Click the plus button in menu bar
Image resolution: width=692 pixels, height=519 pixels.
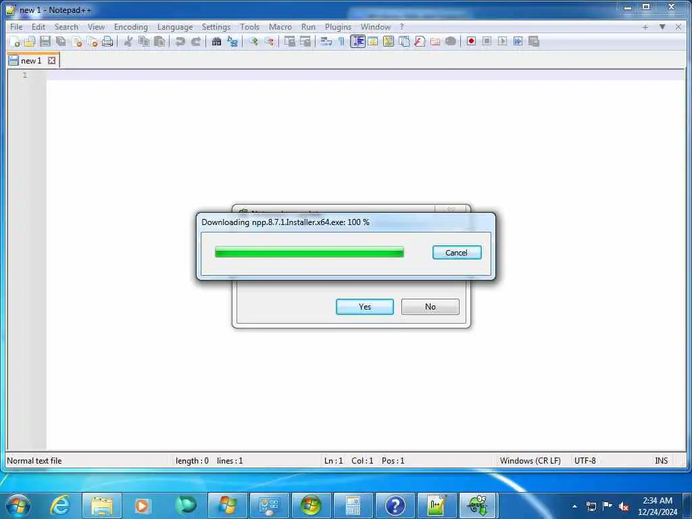click(x=645, y=27)
